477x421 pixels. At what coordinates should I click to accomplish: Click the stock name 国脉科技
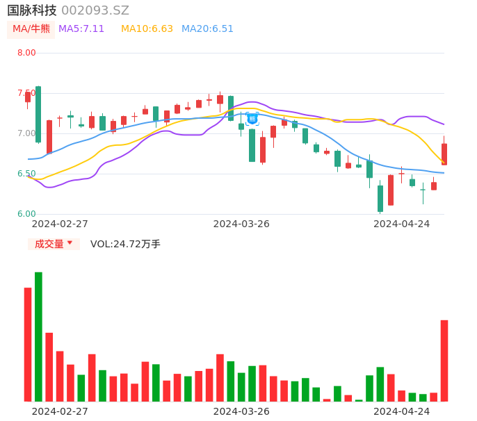point(32,10)
